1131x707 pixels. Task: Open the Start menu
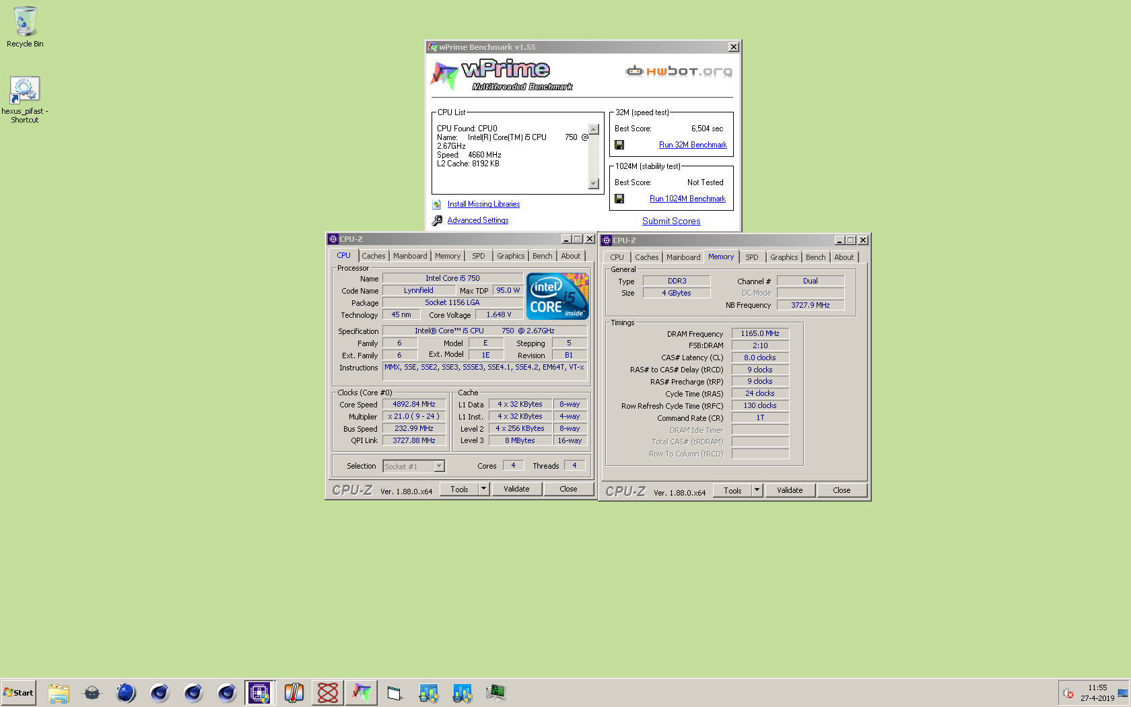coord(19,693)
